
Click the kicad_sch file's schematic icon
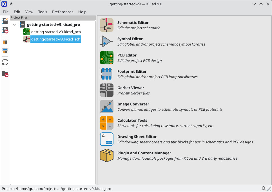click(x=27, y=39)
